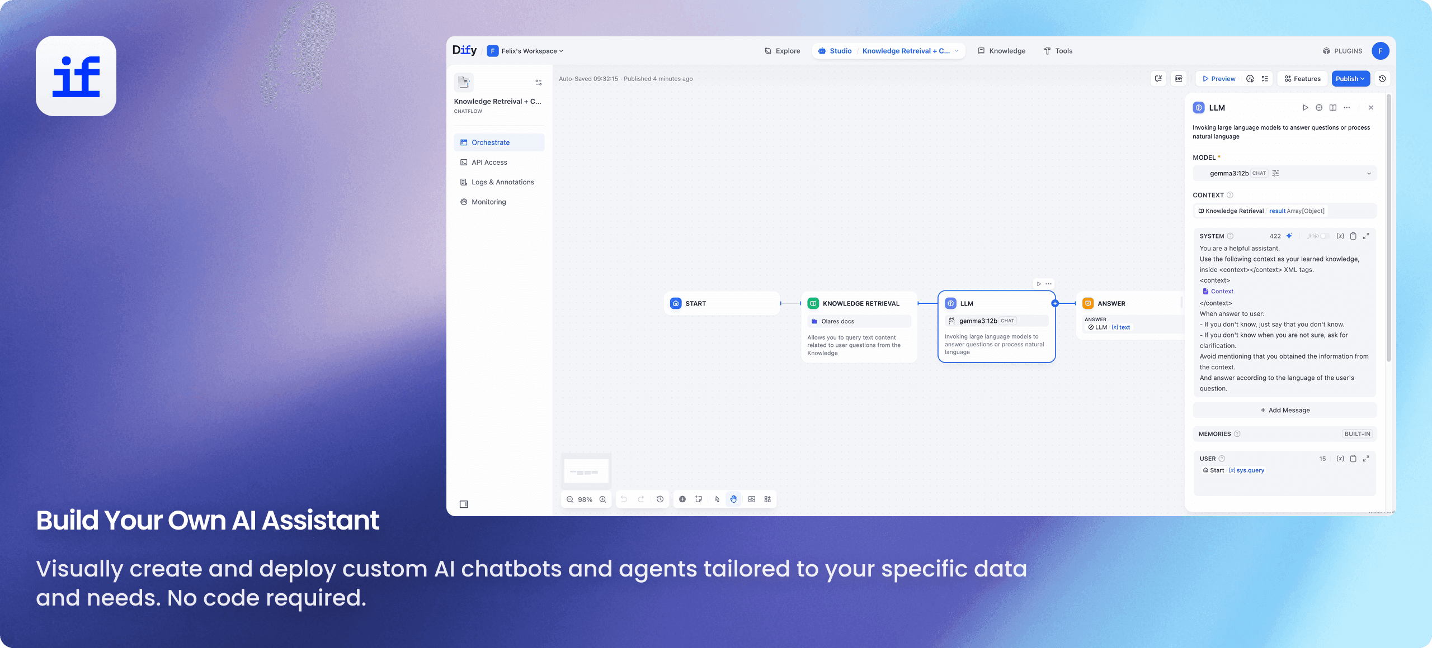Insert variable into the User prompt
Viewport: 1432px width, 648px height.
point(1340,459)
